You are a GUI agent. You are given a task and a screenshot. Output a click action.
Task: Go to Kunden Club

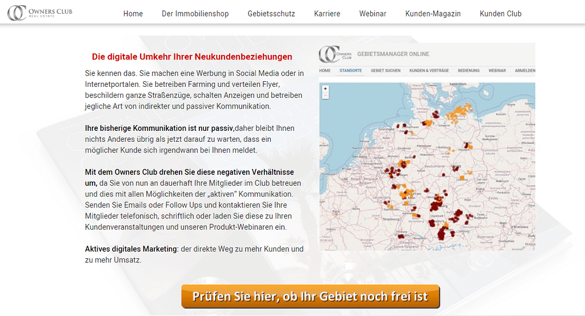(500, 14)
